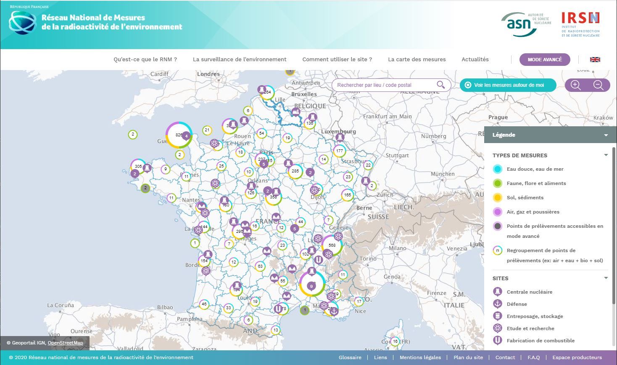Click the map zoom in magnifier
This screenshot has width=617, height=365.
tap(576, 85)
